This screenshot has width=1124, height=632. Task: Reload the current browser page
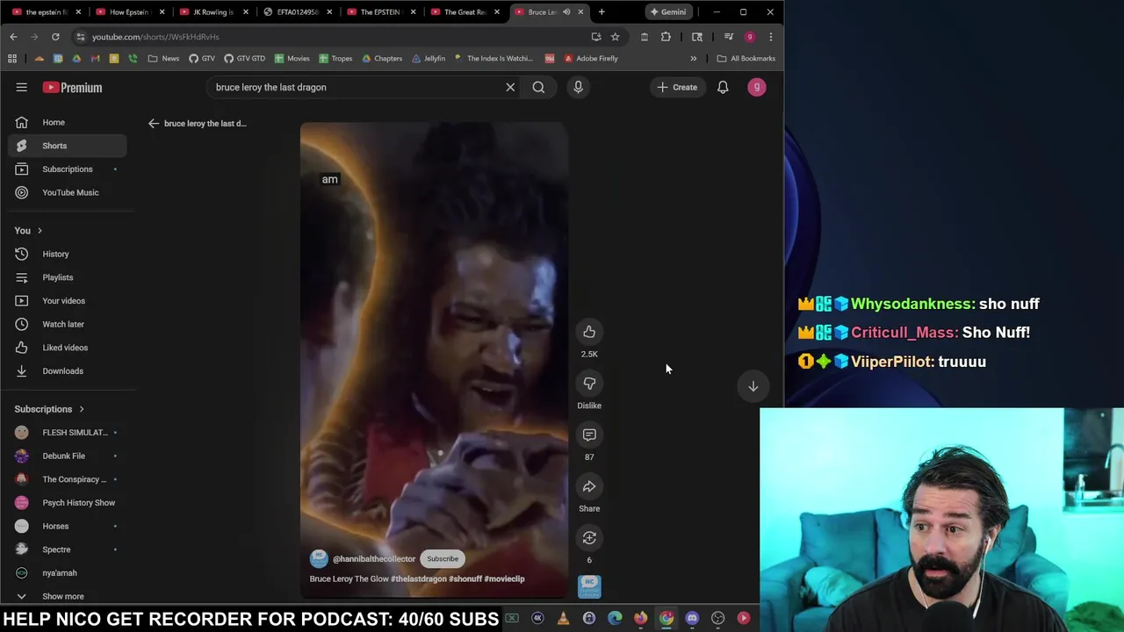pyautogui.click(x=55, y=37)
